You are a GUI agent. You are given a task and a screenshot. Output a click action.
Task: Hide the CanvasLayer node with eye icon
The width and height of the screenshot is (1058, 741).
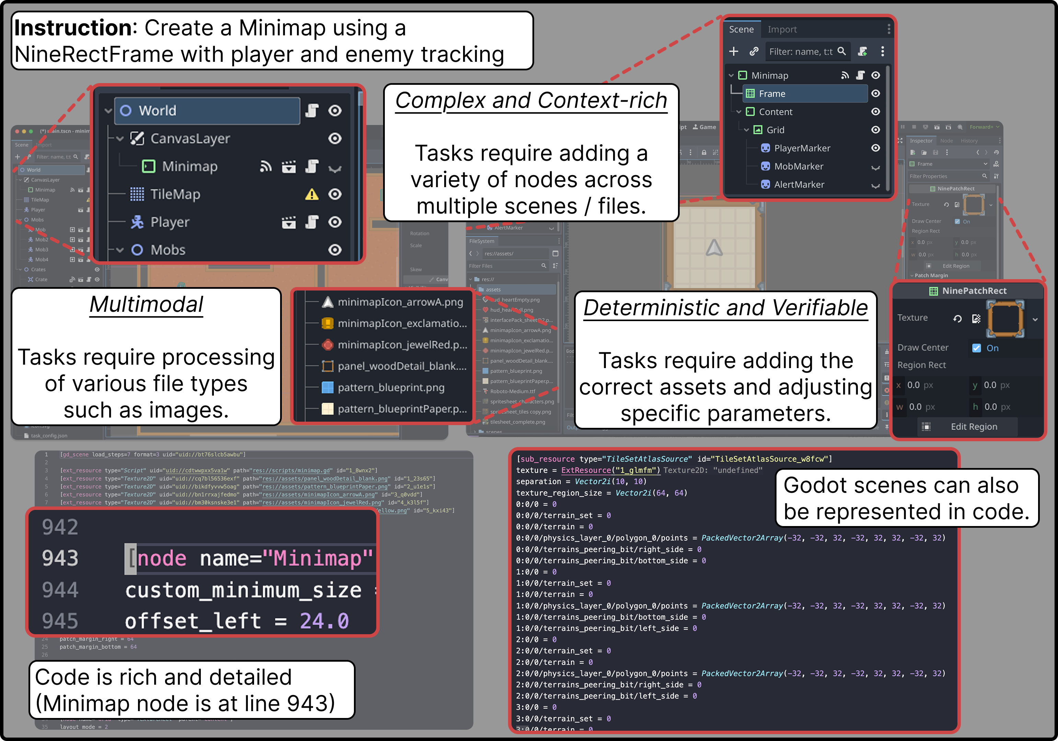coord(335,139)
